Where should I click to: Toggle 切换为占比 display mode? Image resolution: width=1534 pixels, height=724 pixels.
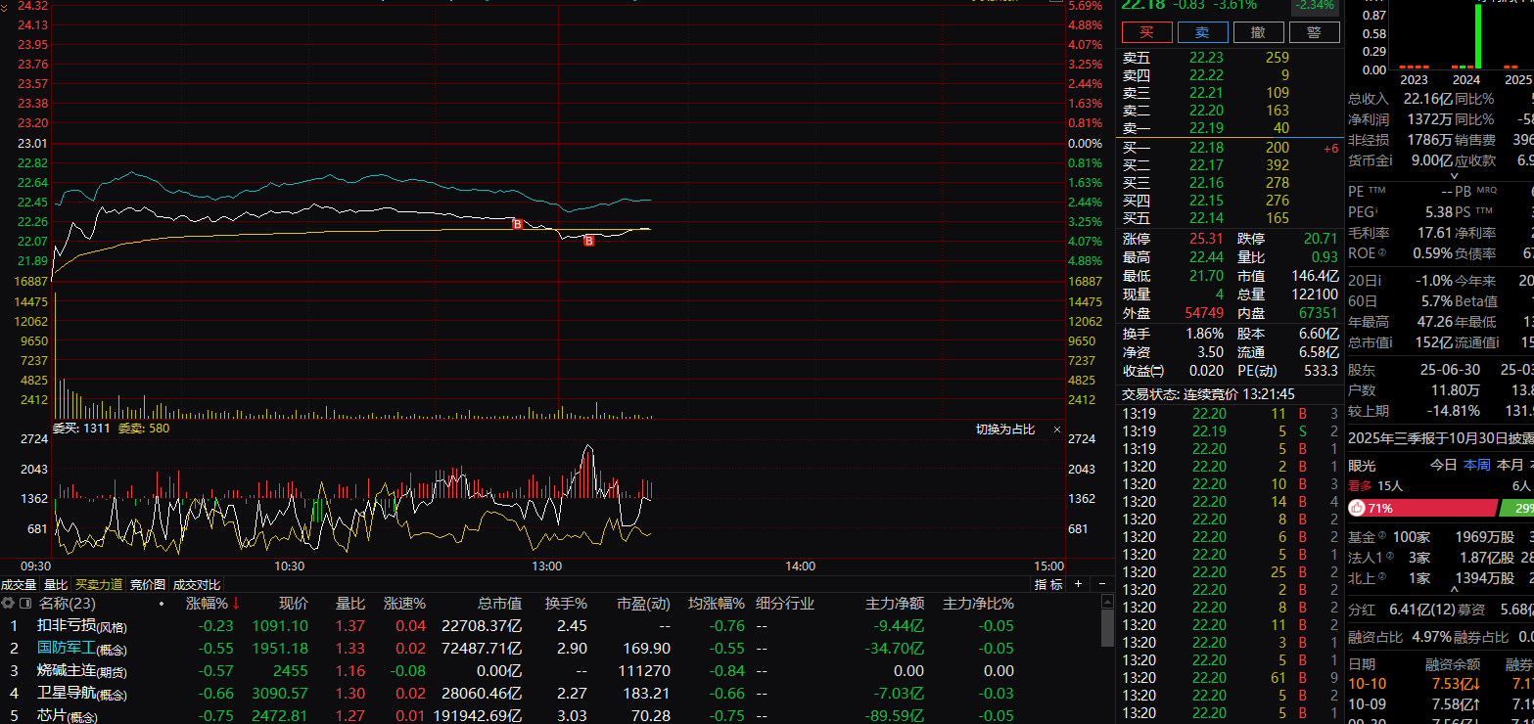[x=1004, y=430]
